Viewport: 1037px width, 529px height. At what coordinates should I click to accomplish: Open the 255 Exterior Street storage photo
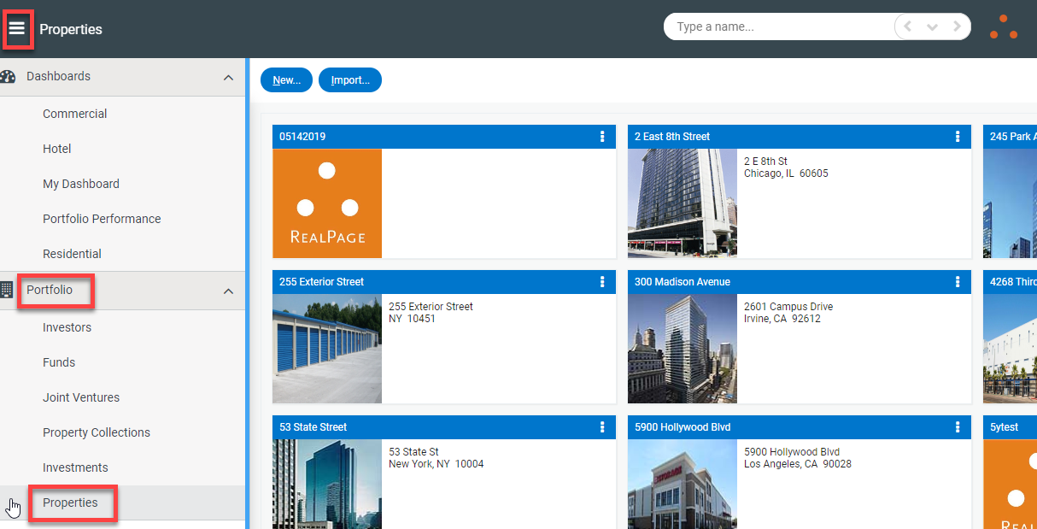click(x=327, y=349)
